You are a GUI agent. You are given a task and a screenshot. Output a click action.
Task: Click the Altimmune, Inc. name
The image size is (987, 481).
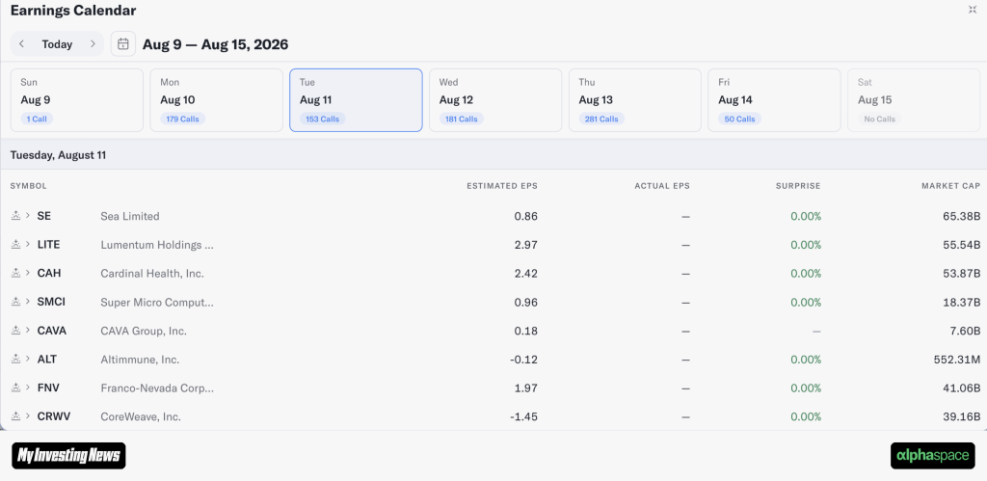click(140, 360)
